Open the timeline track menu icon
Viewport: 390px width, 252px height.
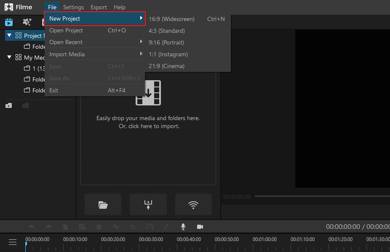(x=13, y=242)
